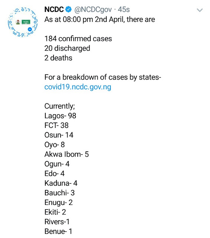Click the 'Akwa Ibom- 5' line
The height and width of the screenshot is (238, 210).
tap(67, 154)
